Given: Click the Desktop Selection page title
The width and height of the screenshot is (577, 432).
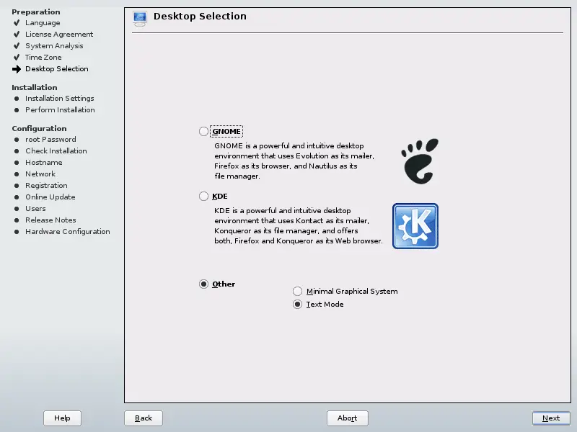Looking at the screenshot, I should [200, 16].
